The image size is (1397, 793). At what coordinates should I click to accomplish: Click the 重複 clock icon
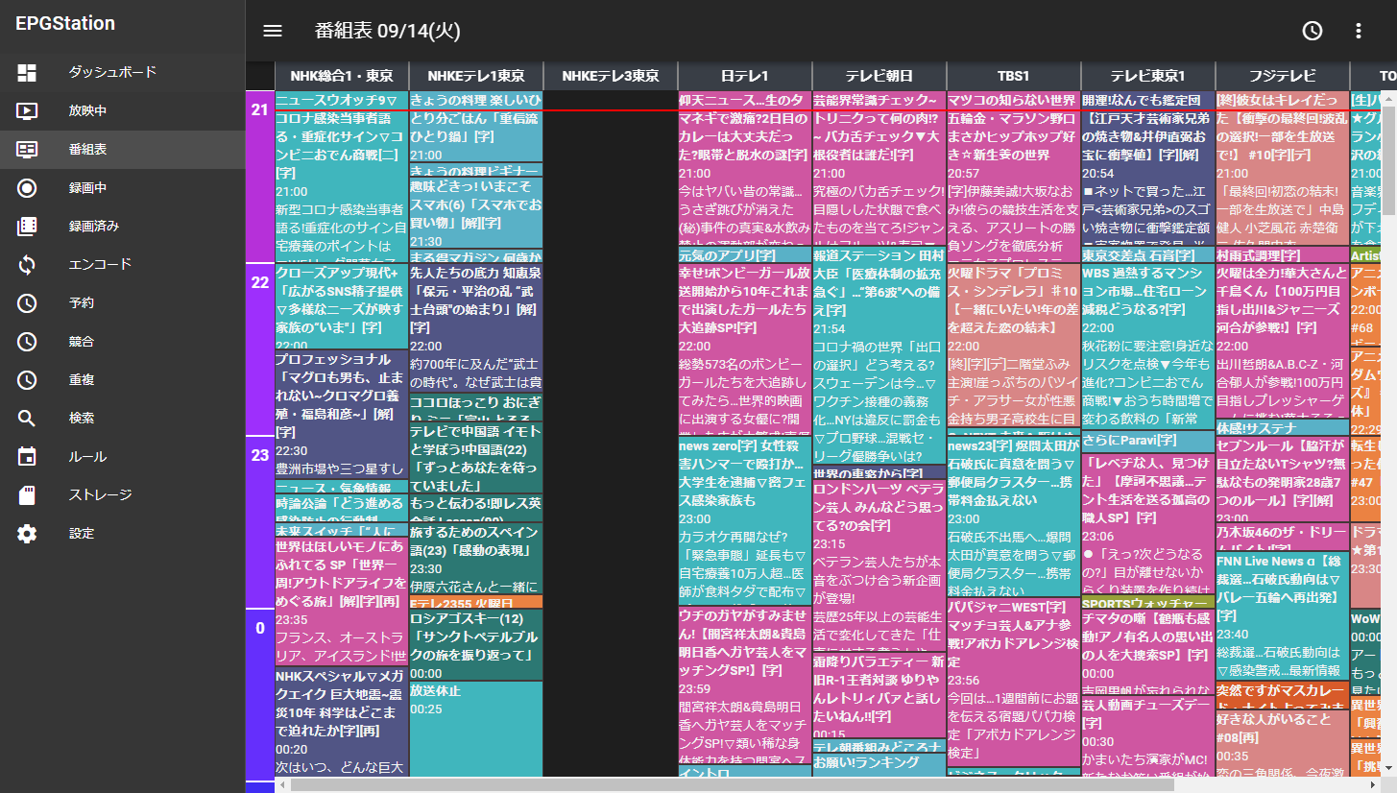tap(27, 379)
